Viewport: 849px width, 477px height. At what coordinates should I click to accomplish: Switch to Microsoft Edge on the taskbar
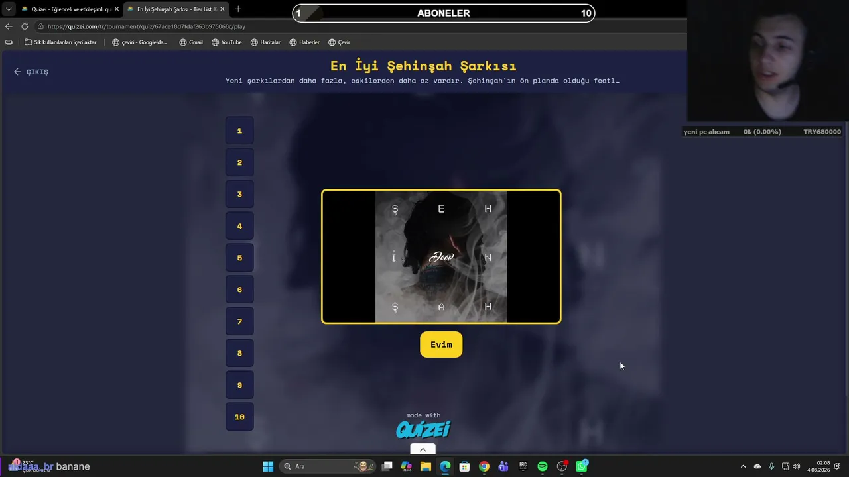(445, 466)
